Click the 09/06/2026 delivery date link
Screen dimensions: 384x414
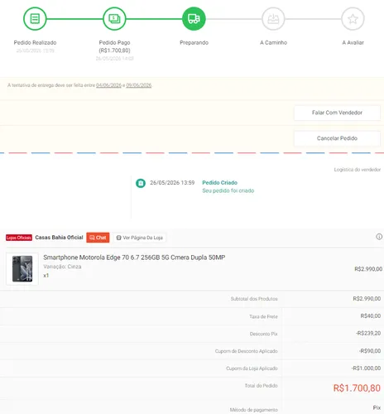139,85
